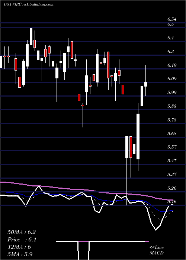This screenshot has width=186, height=260.
Task: Select the 5.78 price axis label
Action: pyautogui.click(x=172, y=120)
